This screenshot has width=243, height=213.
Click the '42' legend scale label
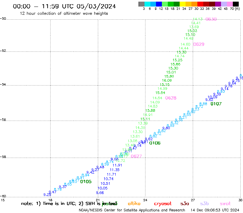coord(220,9)
